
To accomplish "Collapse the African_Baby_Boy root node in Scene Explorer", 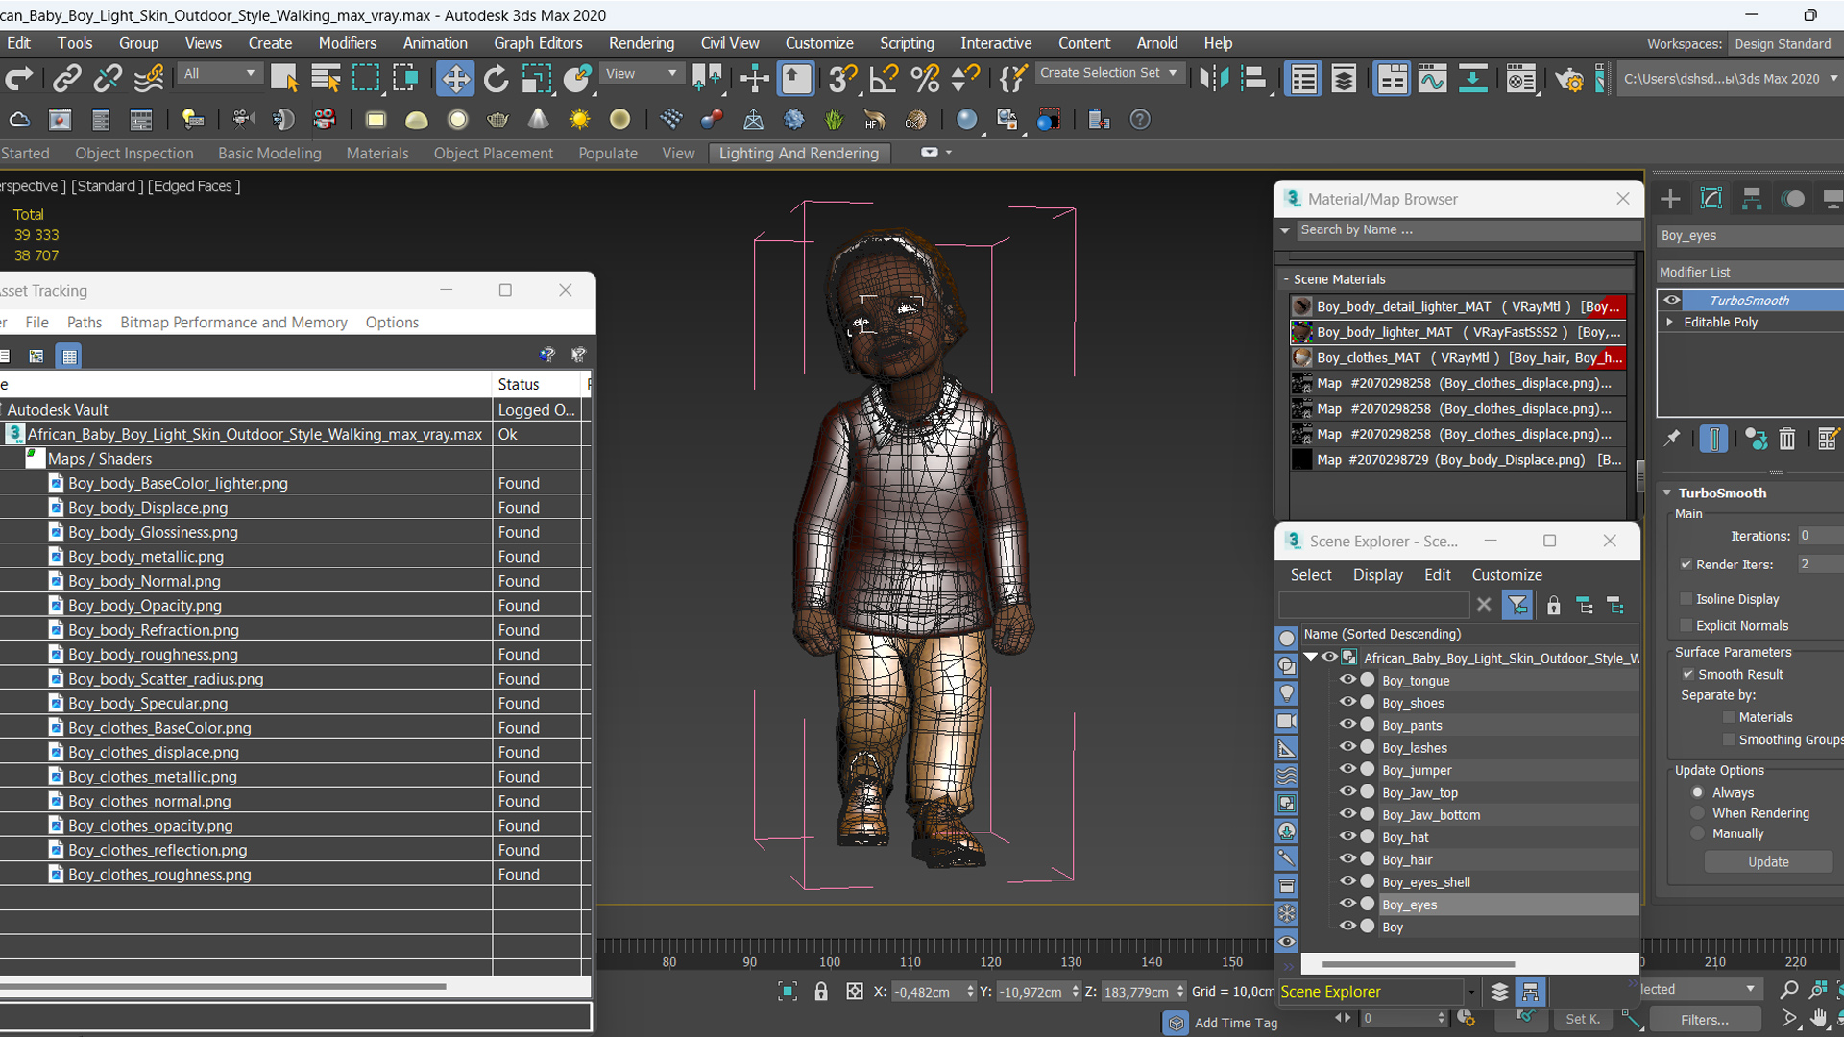I will [1311, 657].
